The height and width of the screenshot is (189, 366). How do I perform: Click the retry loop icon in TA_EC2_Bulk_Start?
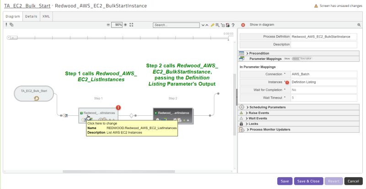pos(36,98)
